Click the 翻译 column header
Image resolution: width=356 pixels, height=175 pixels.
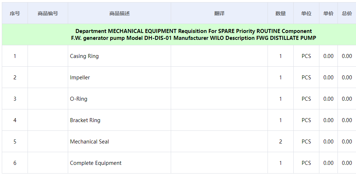[x=219, y=13]
